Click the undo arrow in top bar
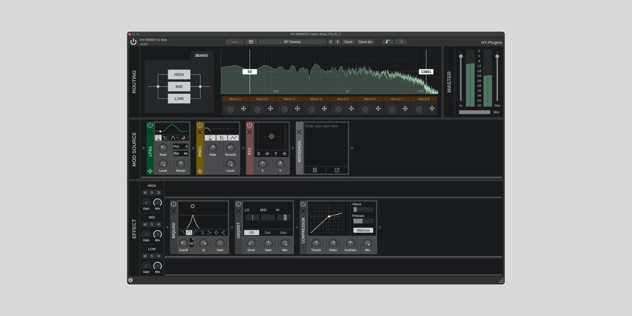 tap(388, 42)
